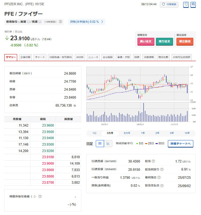The width and height of the screenshot is (201, 215).
Task: Open the チャート tab
Action: coord(40,57)
